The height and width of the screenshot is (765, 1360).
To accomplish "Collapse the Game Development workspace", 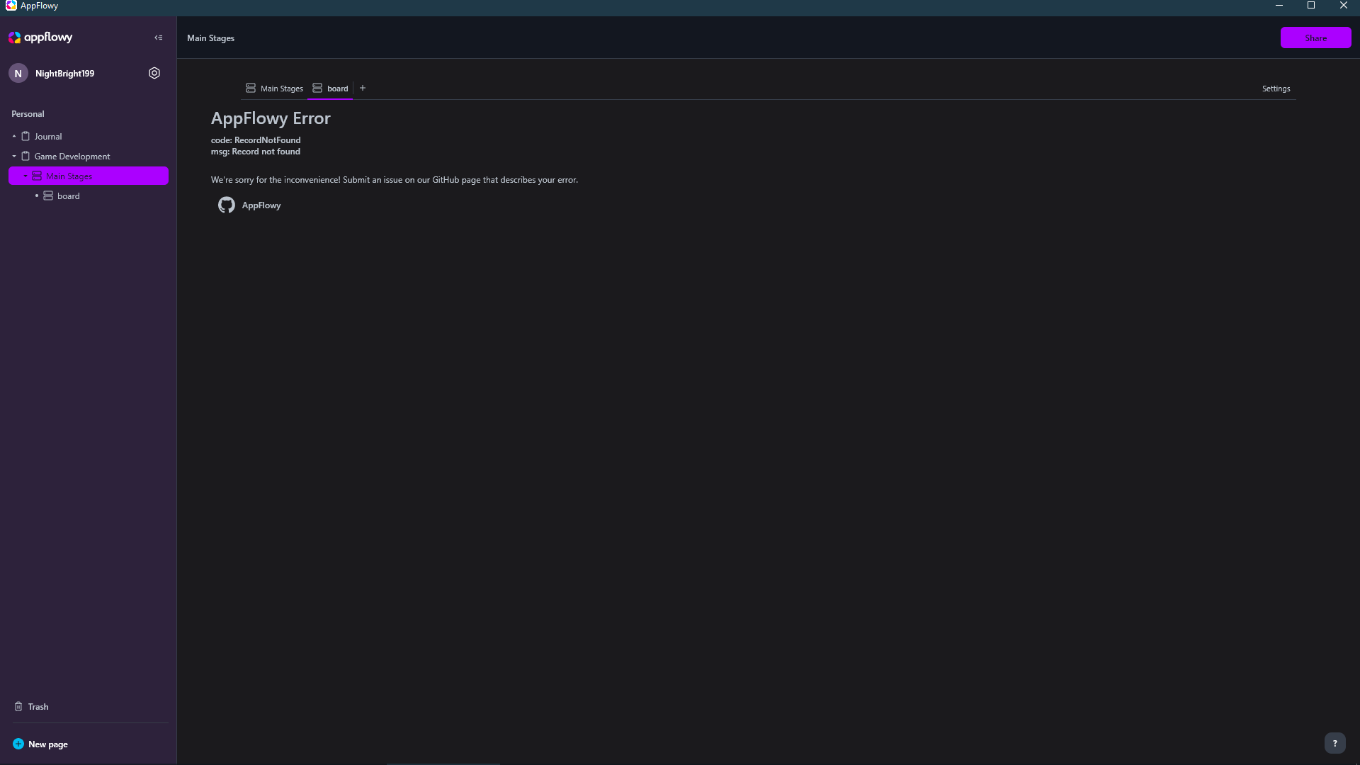I will click(13, 156).
